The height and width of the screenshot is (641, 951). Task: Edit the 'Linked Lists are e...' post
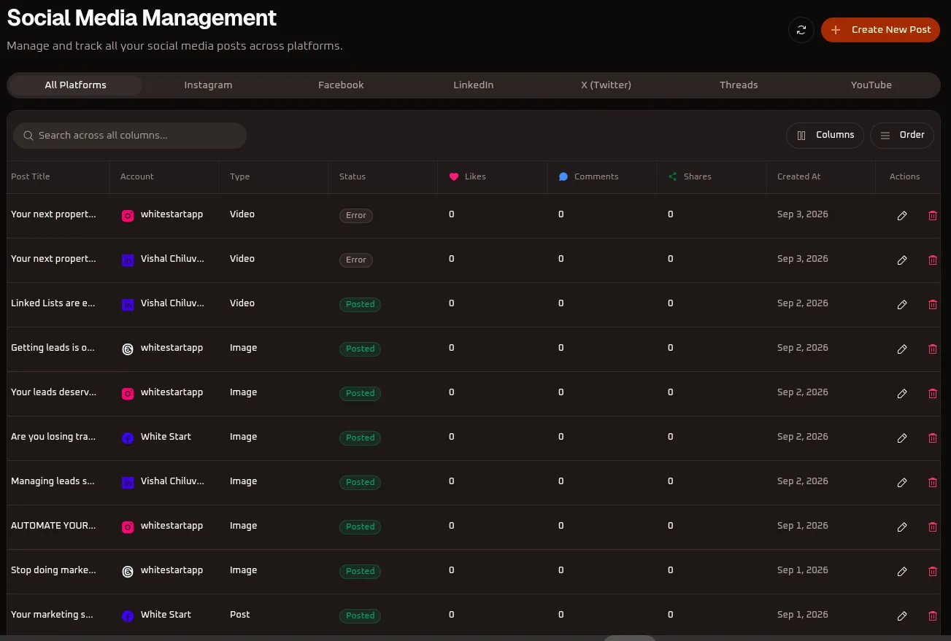coord(902,305)
